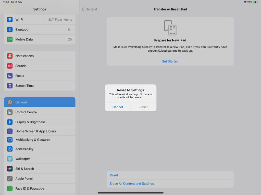Click the Face ID & Passcode icon

pyautogui.click(x=10, y=189)
